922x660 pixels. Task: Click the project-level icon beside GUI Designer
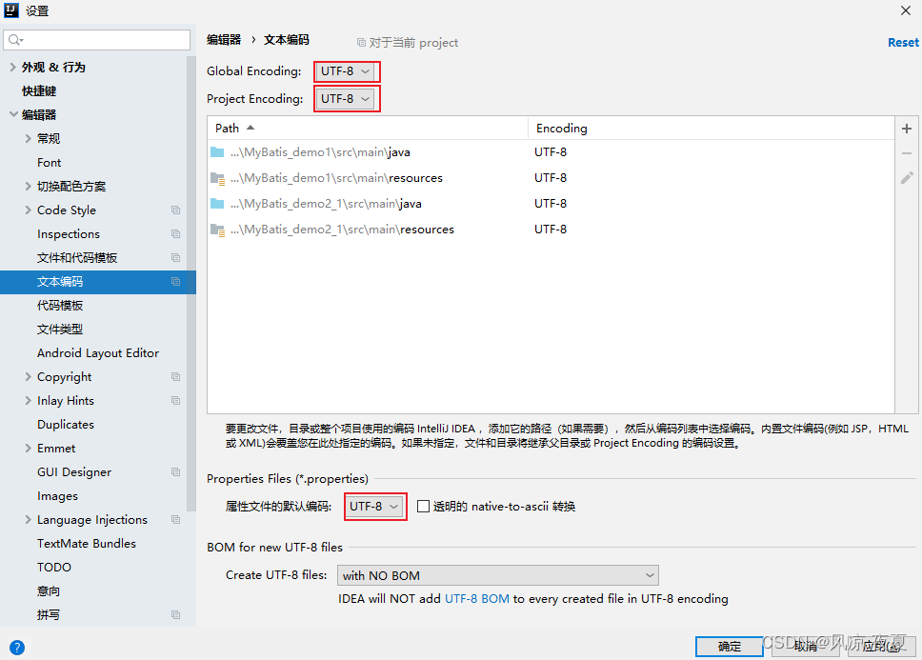175,472
